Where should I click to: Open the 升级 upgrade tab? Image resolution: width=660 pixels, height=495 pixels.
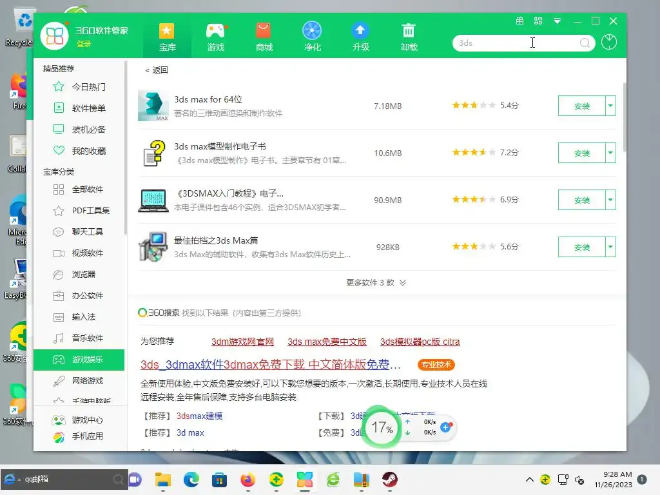point(361,37)
